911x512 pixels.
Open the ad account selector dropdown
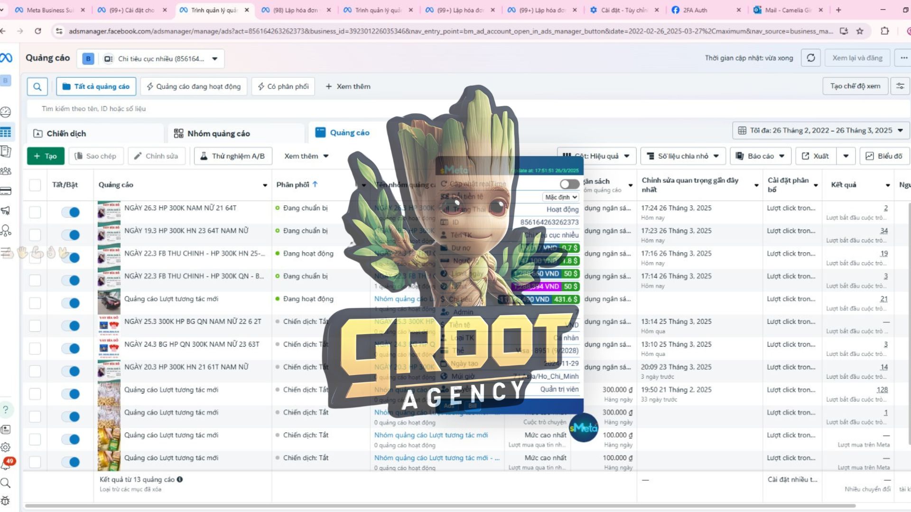pyautogui.click(x=150, y=59)
